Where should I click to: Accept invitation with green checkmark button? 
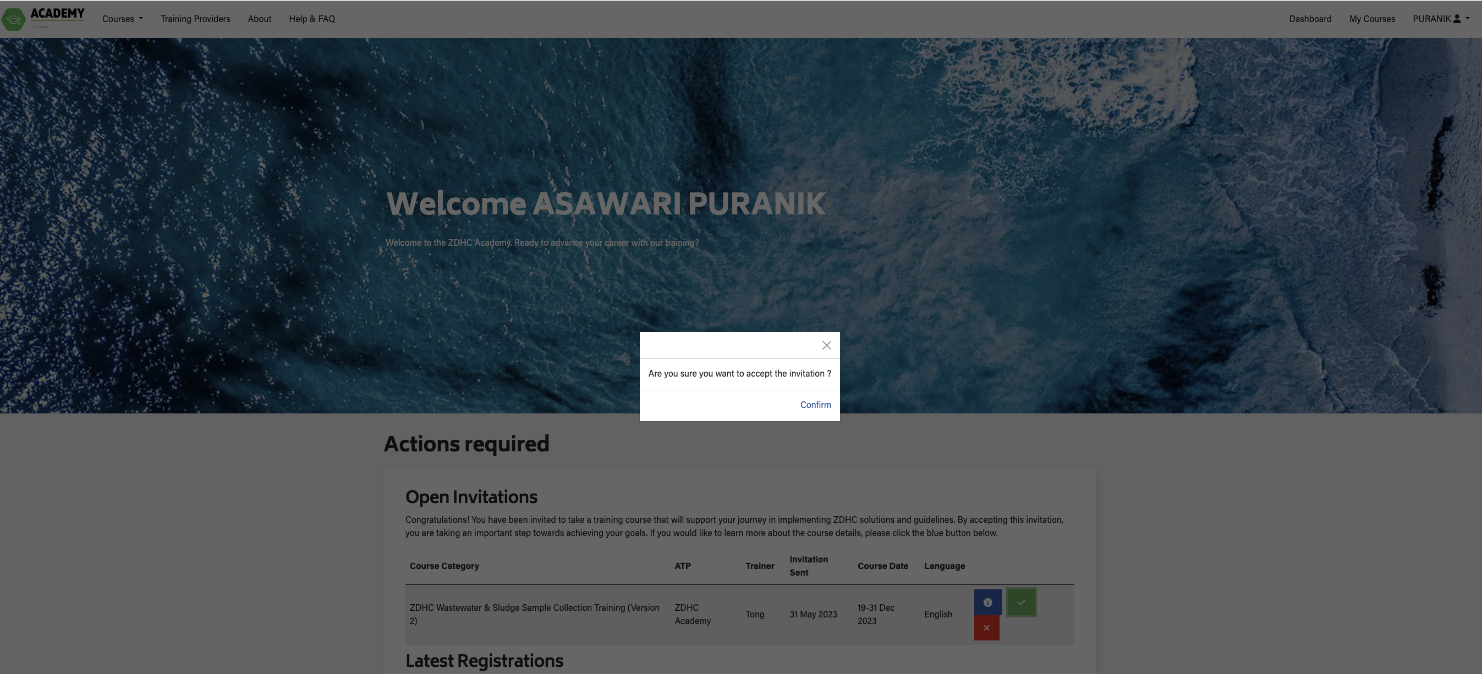1021,602
